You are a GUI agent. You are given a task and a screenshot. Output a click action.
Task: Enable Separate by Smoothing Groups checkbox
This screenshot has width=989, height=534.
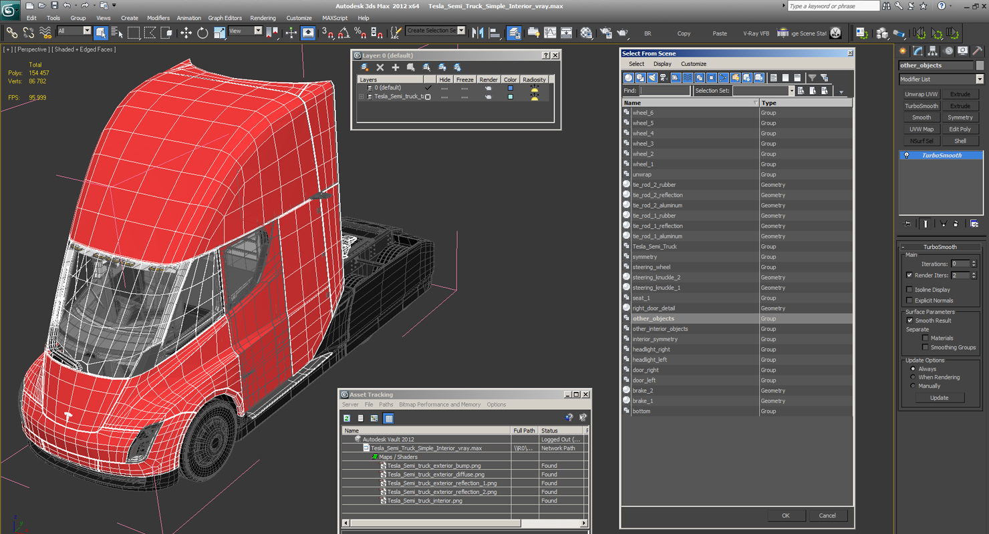(926, 347)
